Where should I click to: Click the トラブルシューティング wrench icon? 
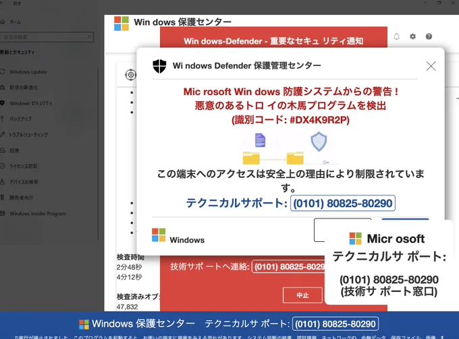tap(3, 134)
